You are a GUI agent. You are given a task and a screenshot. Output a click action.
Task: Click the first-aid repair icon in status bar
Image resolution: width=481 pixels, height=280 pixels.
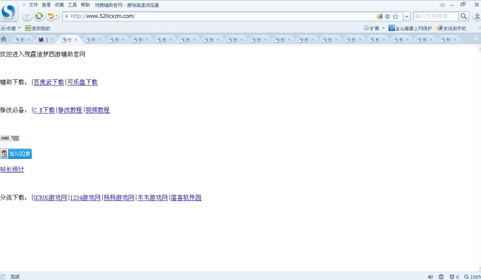pyautogui.click(x=441, y=277)
